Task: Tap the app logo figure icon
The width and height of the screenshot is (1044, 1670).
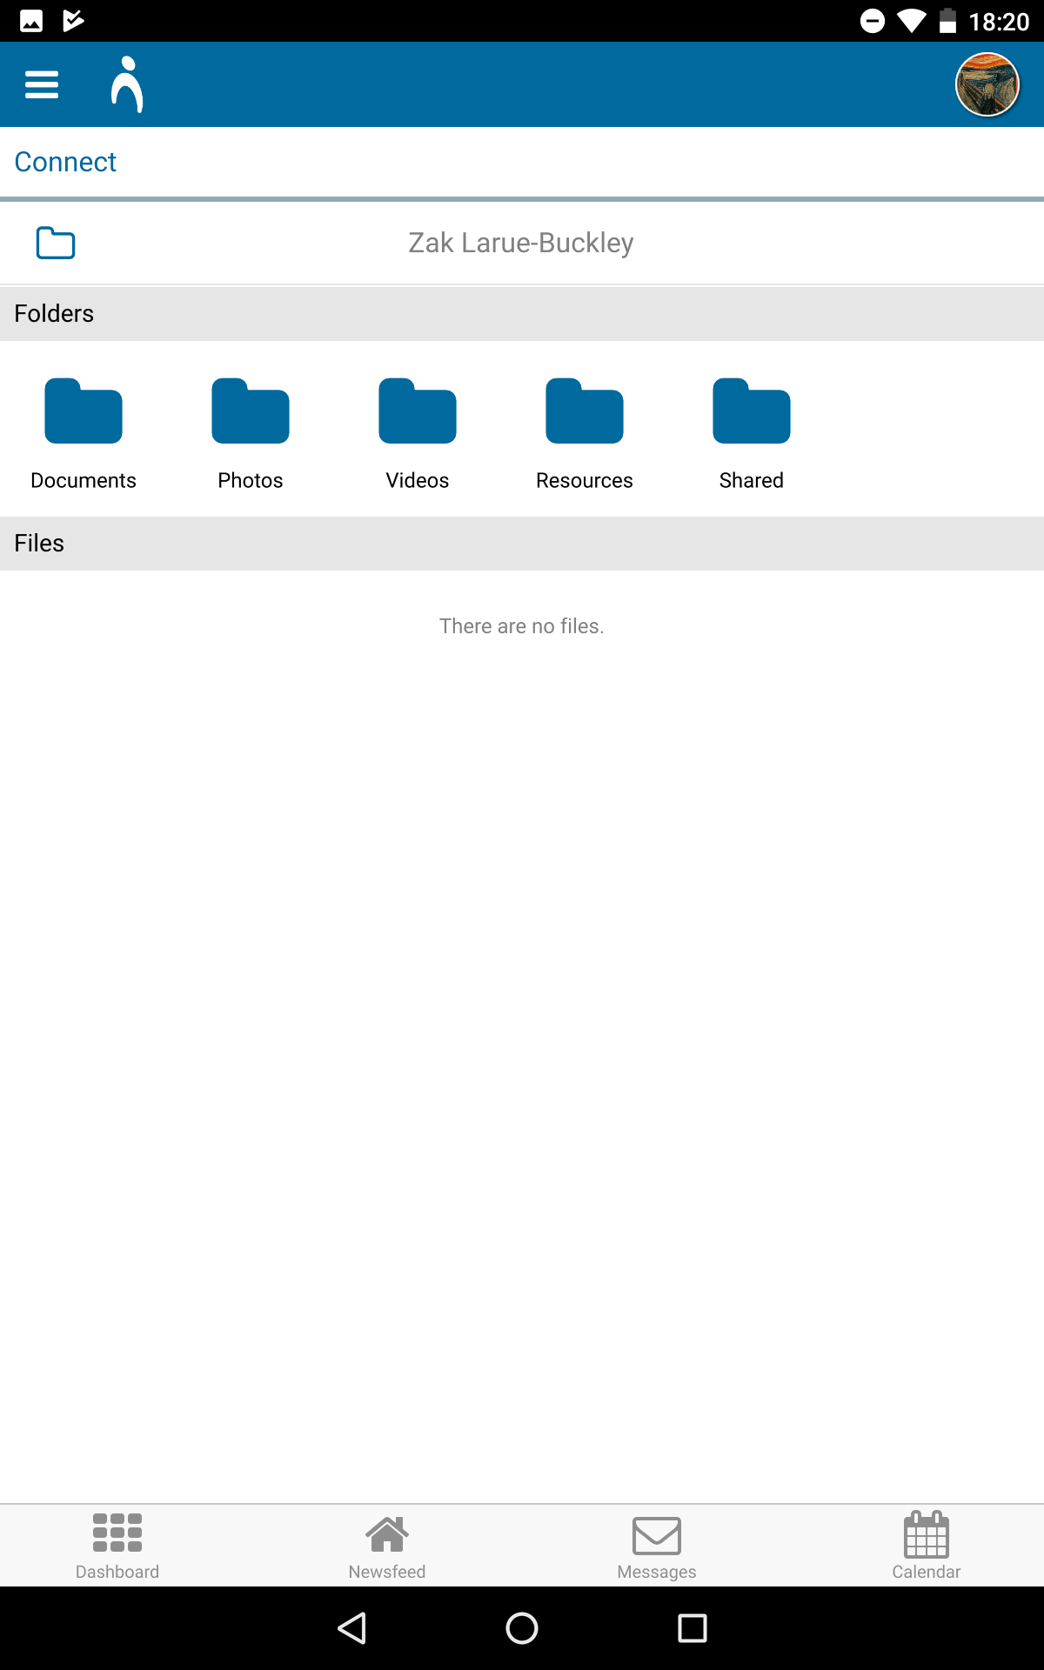Action: click(127, 84)
